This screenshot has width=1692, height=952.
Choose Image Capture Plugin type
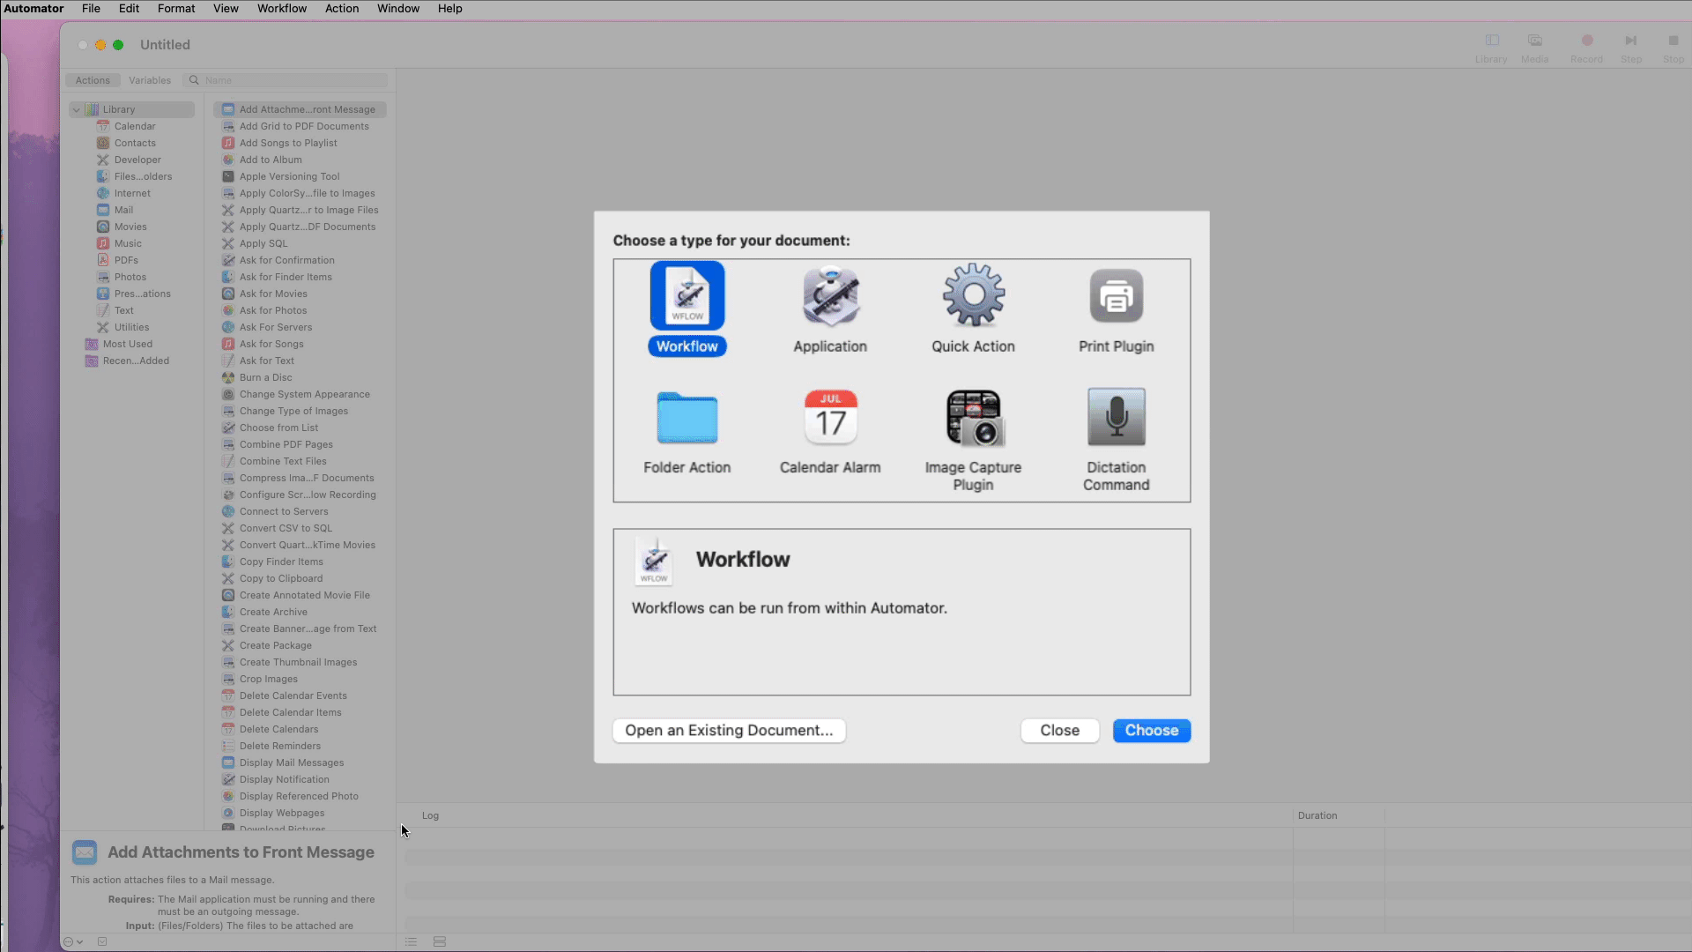[x=973, y=418]
